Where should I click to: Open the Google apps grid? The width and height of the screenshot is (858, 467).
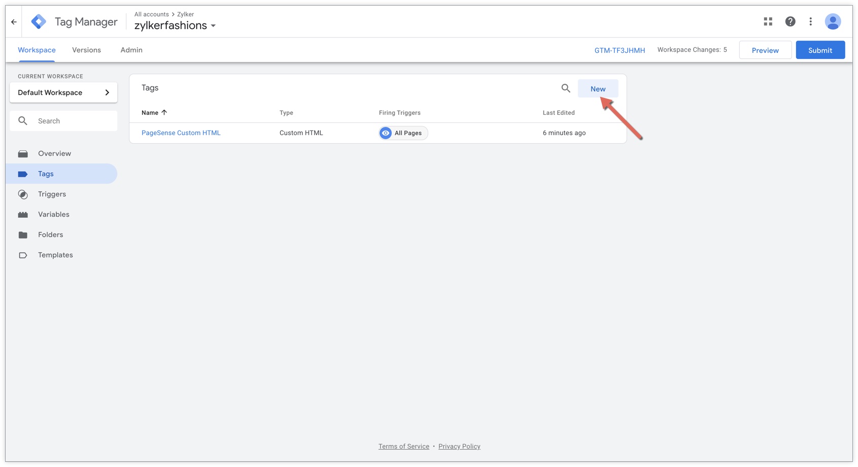[768, 21]
